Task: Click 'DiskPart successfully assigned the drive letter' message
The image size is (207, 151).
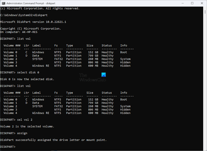Action: 53,140
